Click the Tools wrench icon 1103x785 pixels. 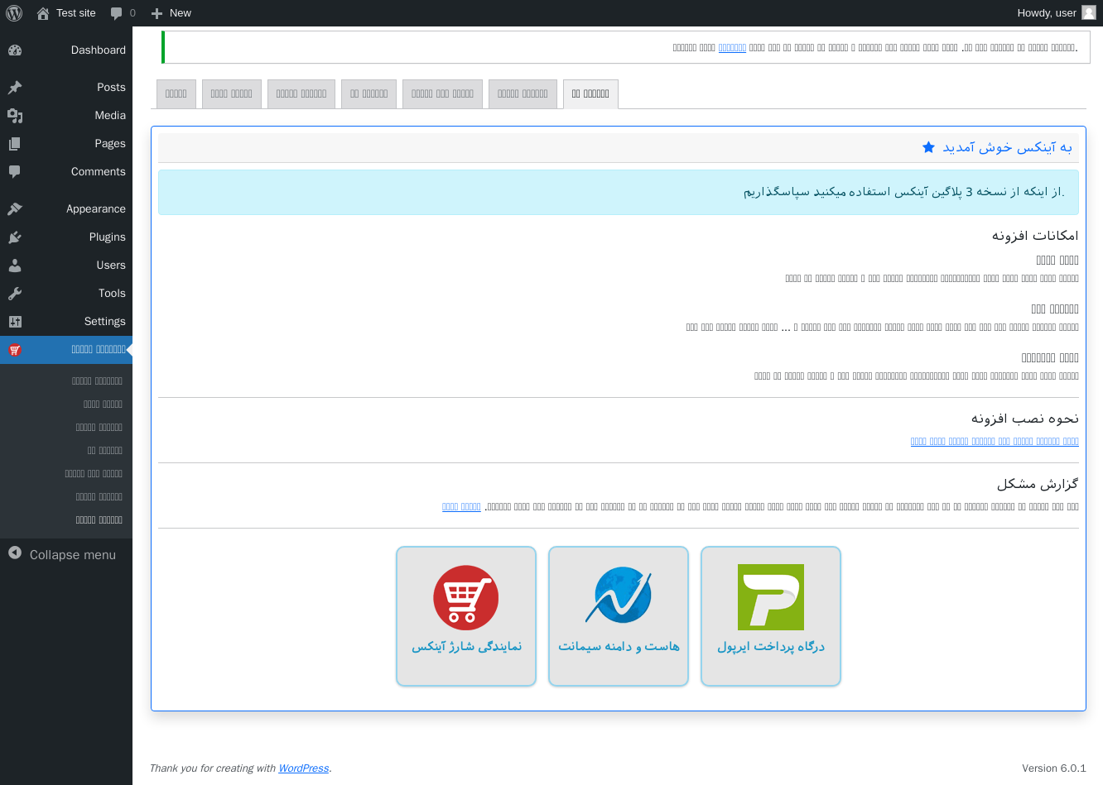[x=15, y=294]
